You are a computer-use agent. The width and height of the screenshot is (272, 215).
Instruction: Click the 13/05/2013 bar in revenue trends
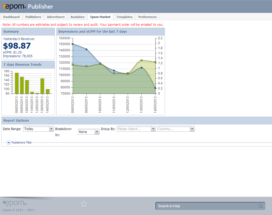[x=42, y=86]
